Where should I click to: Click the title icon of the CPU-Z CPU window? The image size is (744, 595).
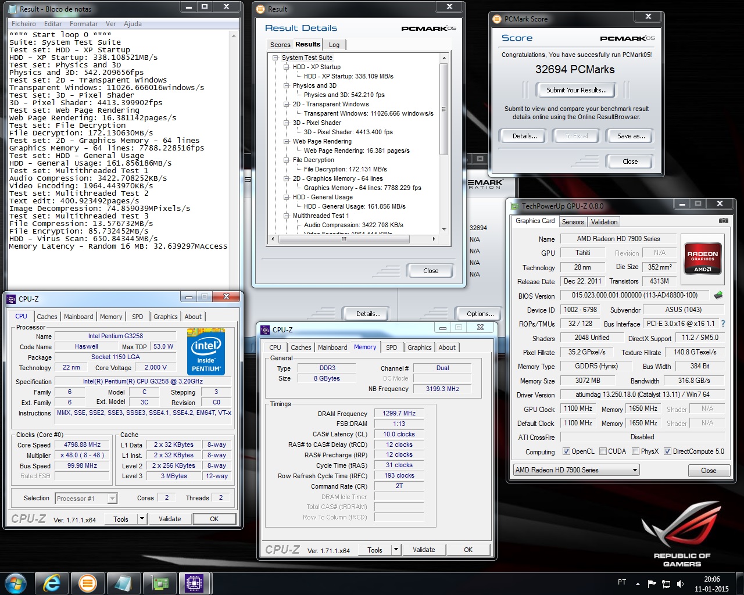[x=11, y=299]
